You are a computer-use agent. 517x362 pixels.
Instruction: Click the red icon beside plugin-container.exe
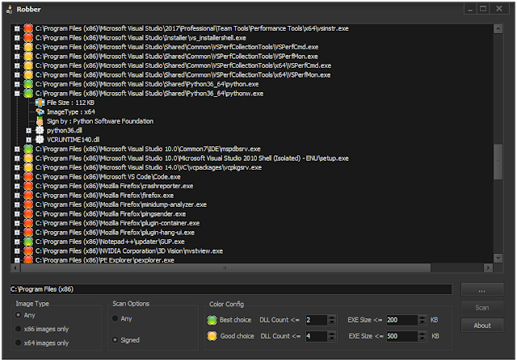(28, 223)
